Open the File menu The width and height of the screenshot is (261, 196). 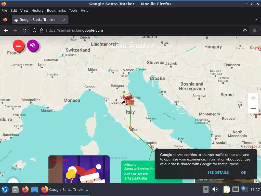point(4,10)
